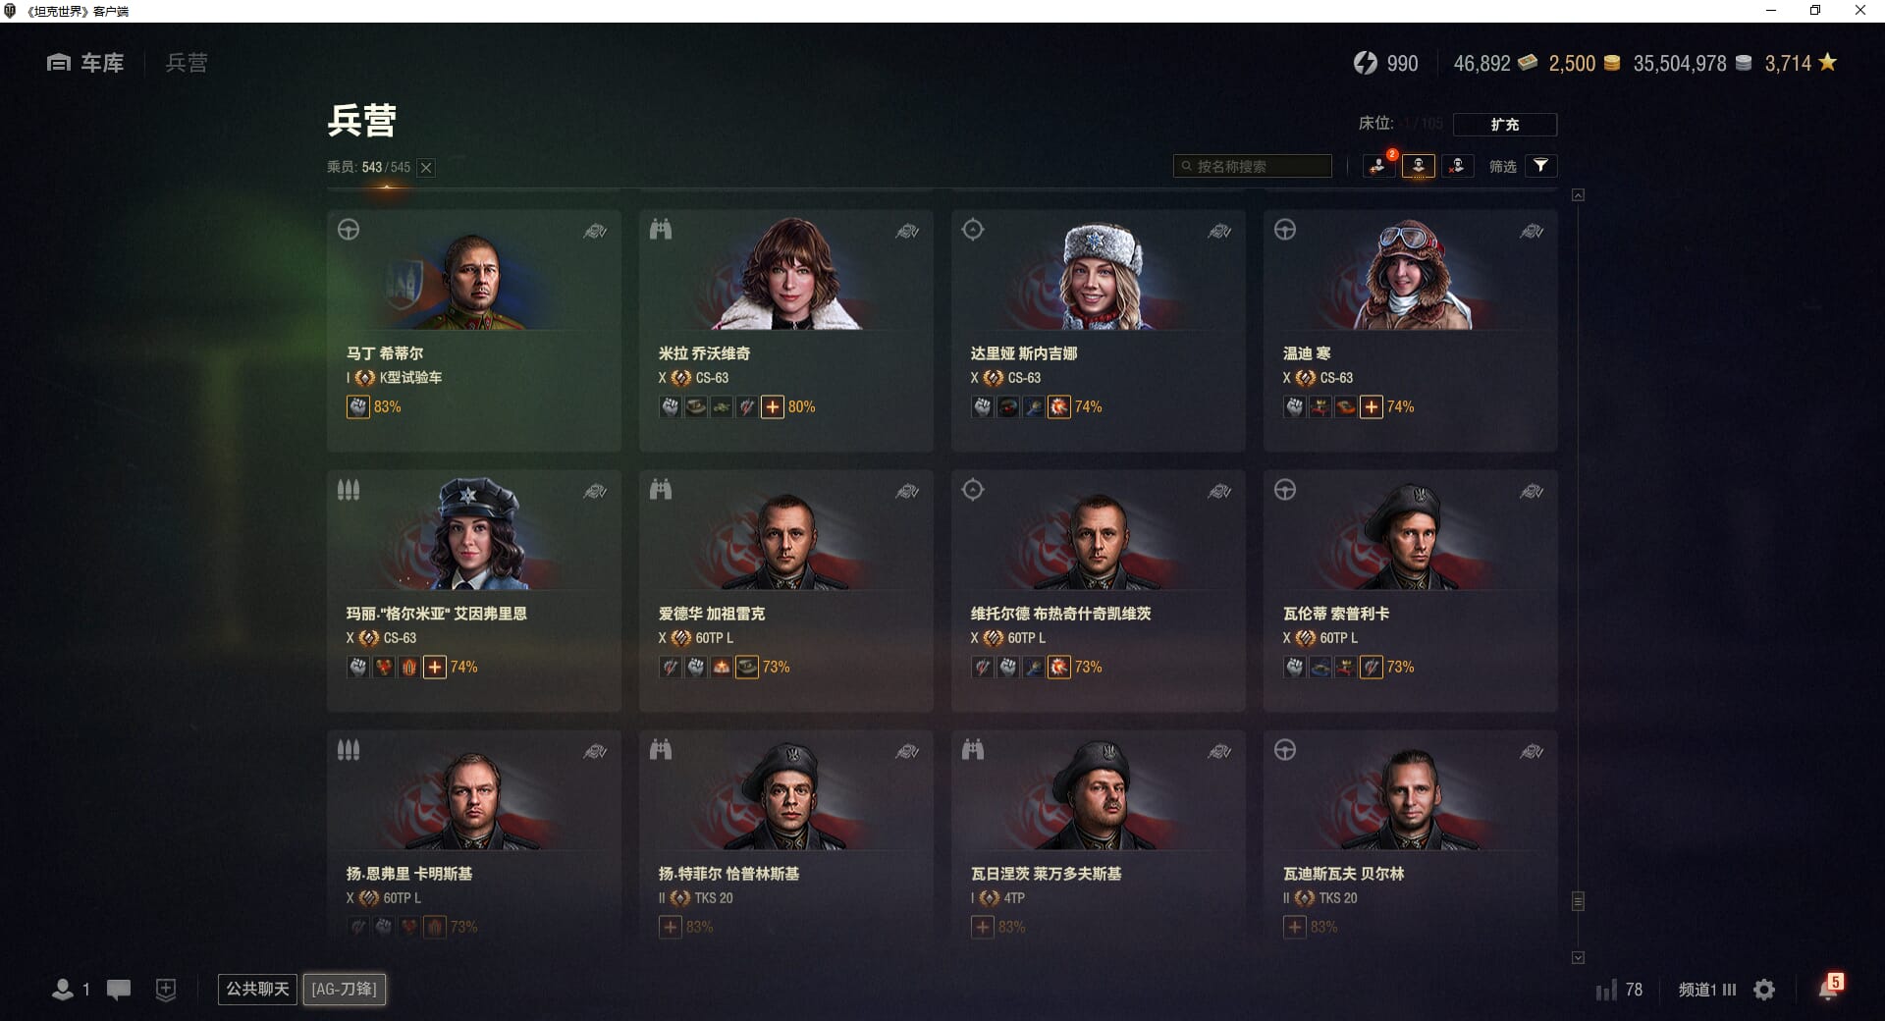Viewport: 1885px width, 1021px height.
Task: Select the 兵营 barracks tab
Action: tap(187, 63)
